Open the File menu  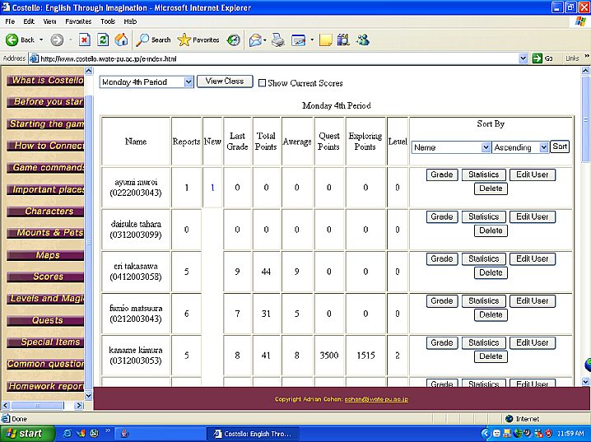[x=10, y=21]
